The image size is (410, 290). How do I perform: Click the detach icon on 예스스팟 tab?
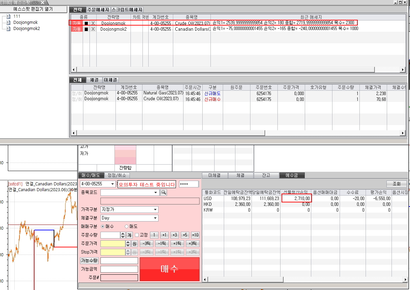(35, 3)
